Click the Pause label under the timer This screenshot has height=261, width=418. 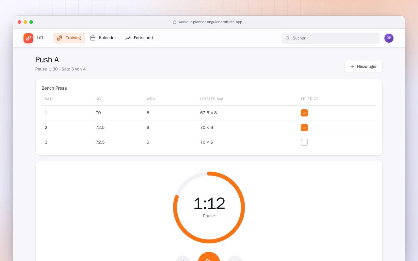coord(209,216)
